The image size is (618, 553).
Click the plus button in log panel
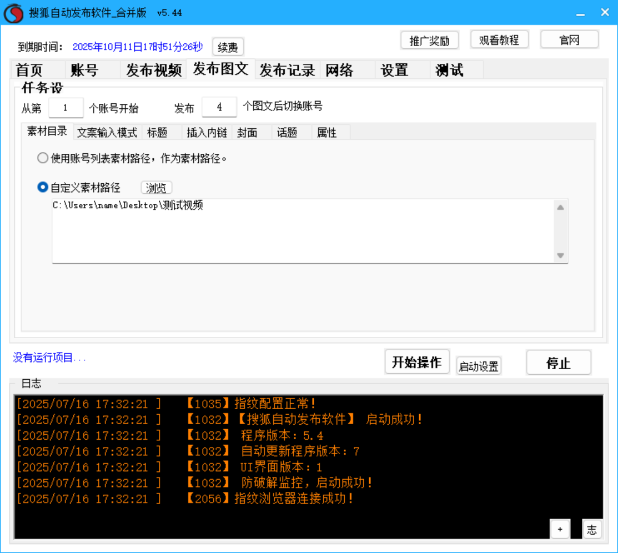click(560, 529)
